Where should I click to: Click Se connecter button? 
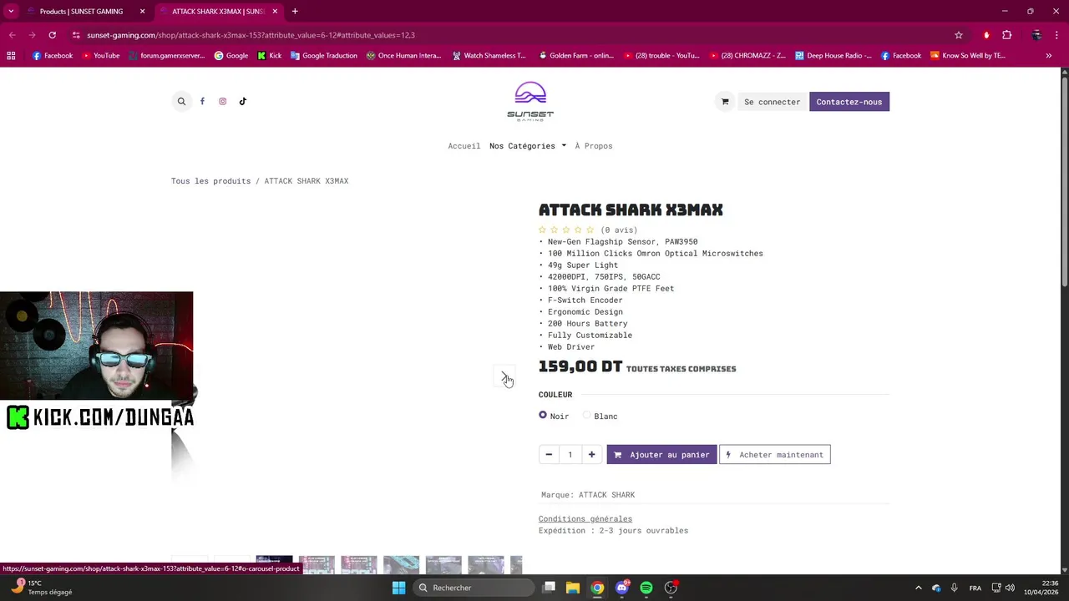[773, 102]
